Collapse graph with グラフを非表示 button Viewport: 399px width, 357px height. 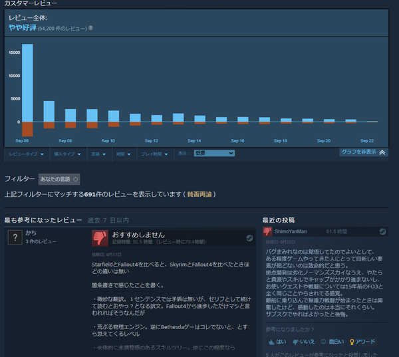click(x=363, y=152)
